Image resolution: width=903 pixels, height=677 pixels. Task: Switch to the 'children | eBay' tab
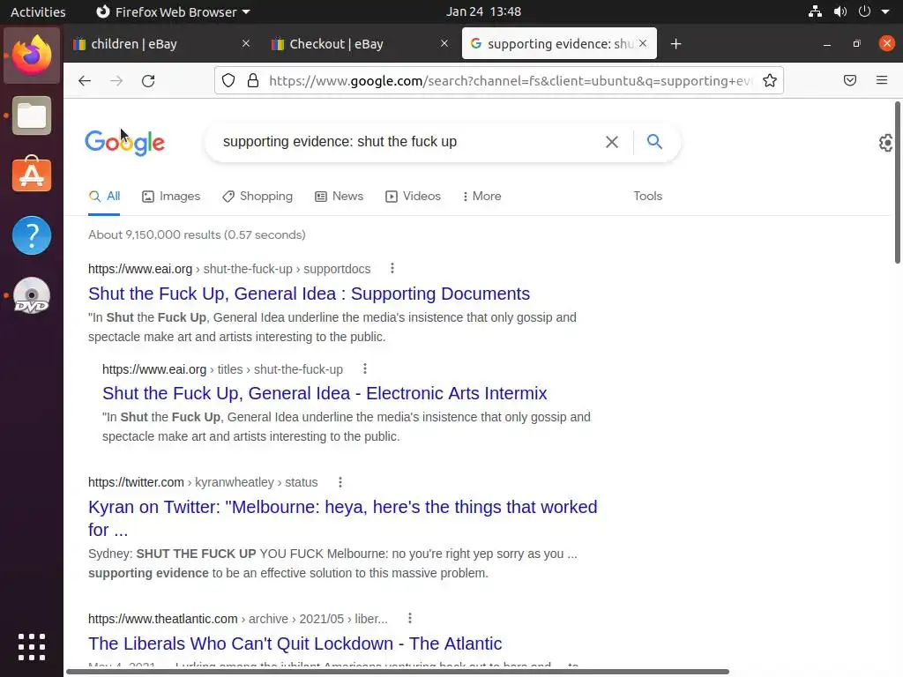pos(161,44)
